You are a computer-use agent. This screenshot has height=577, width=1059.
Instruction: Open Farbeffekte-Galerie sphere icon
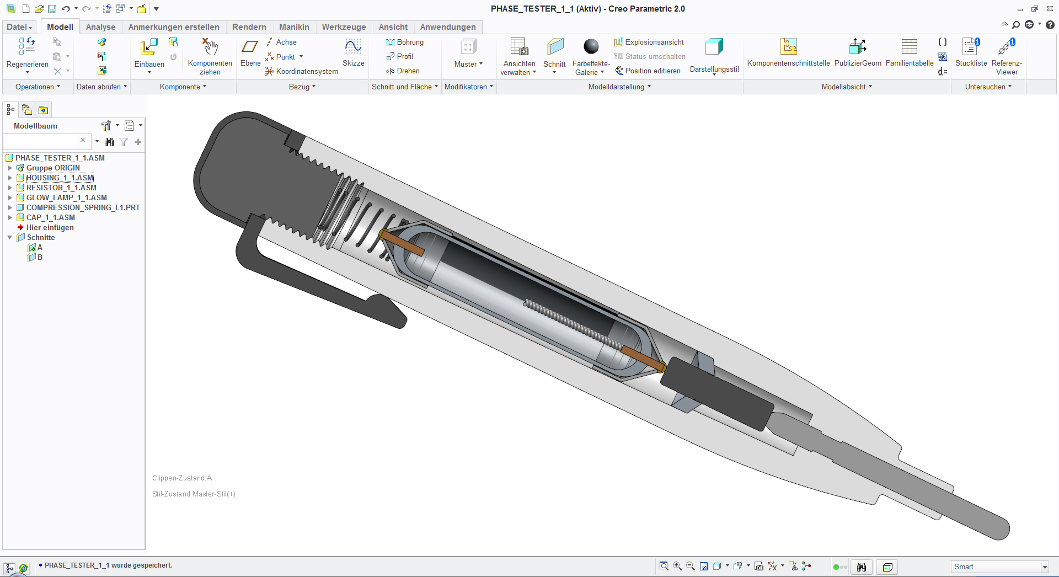click(591, 47)
